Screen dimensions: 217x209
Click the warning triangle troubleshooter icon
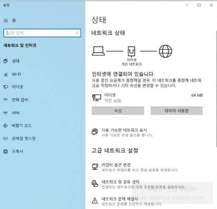point(95,201)
